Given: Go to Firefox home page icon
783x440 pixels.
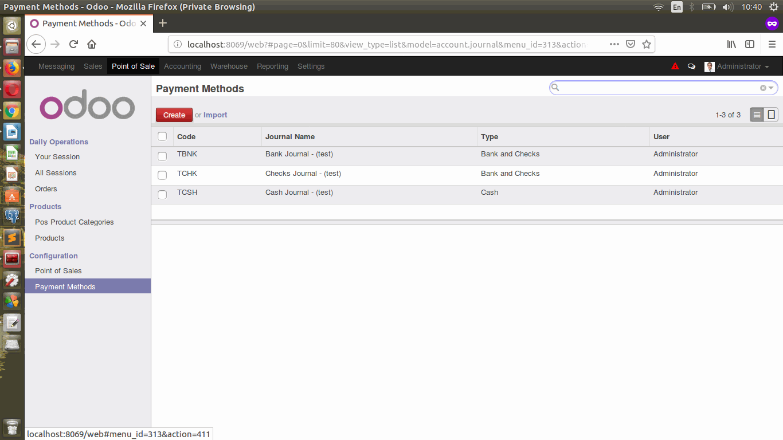Looking at the screenshot, I should 92,44.
